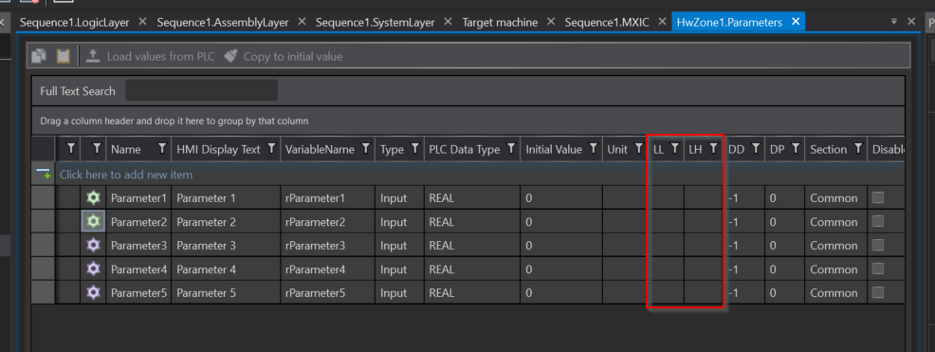Open the DD column filter
This screenshot has width=935, height=352.
coord(755,149)
